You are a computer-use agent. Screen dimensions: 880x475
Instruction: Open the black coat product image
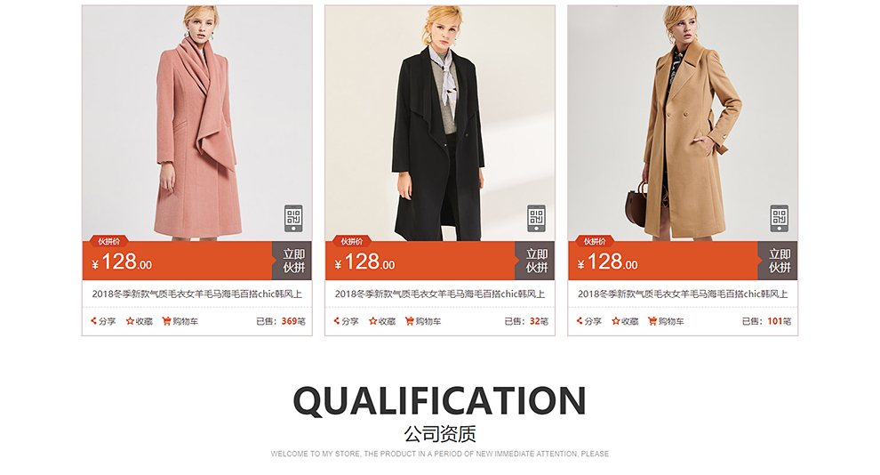[440, 123]
